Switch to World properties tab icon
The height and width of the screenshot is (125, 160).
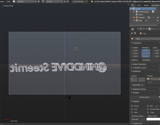point(147,29)
